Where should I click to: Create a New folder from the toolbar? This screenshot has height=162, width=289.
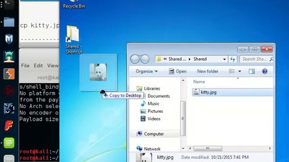click(208, 71)
